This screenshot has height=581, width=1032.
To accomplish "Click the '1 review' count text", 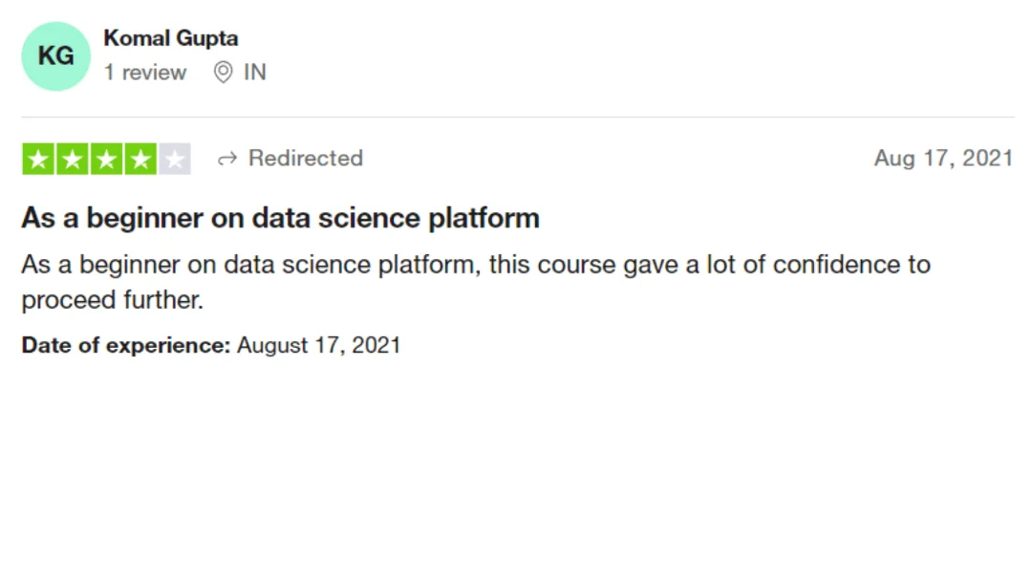I will pos(145,72).
